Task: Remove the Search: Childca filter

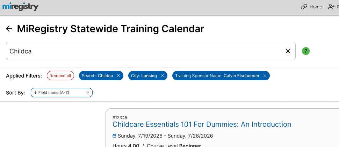Action: (118, 76)
